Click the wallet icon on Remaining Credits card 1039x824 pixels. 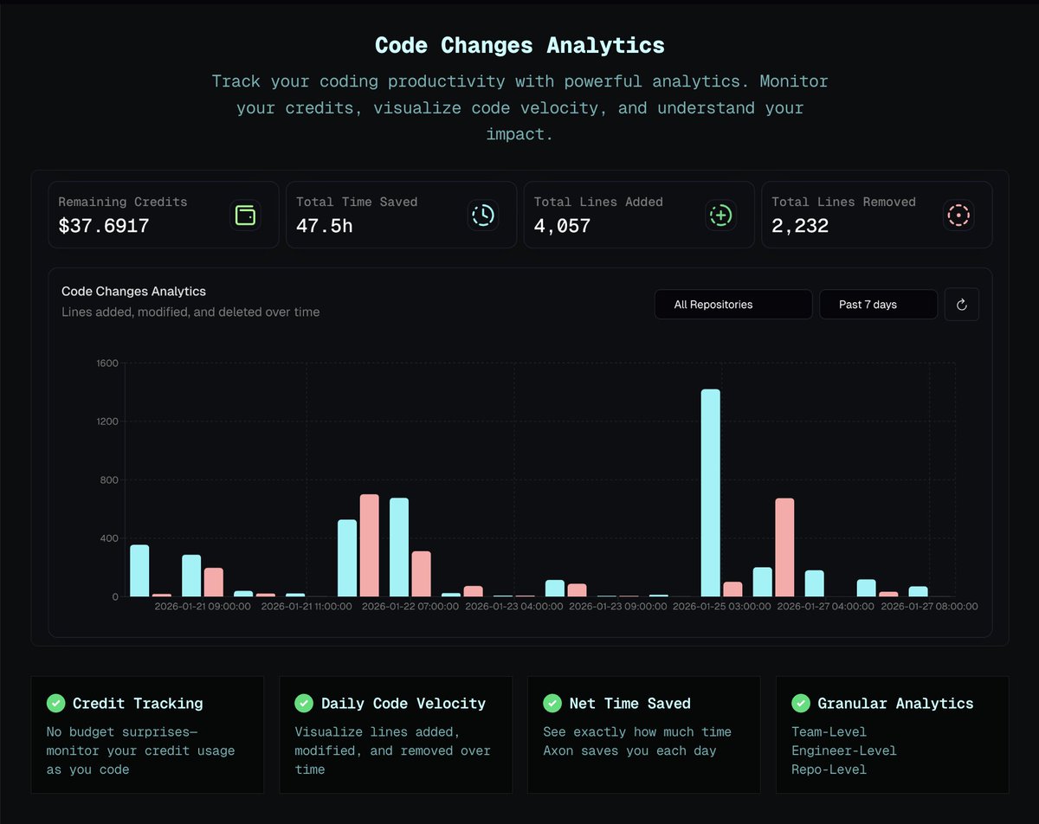245,215
